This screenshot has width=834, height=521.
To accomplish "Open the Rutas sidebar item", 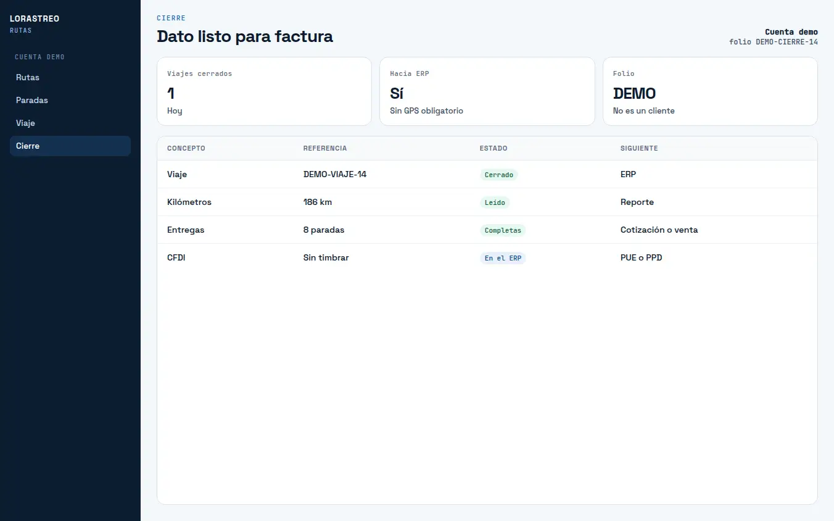I will tap(70, 77).
